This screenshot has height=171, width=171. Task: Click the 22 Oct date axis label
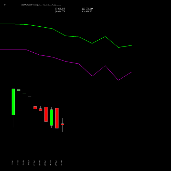[40, 163]
